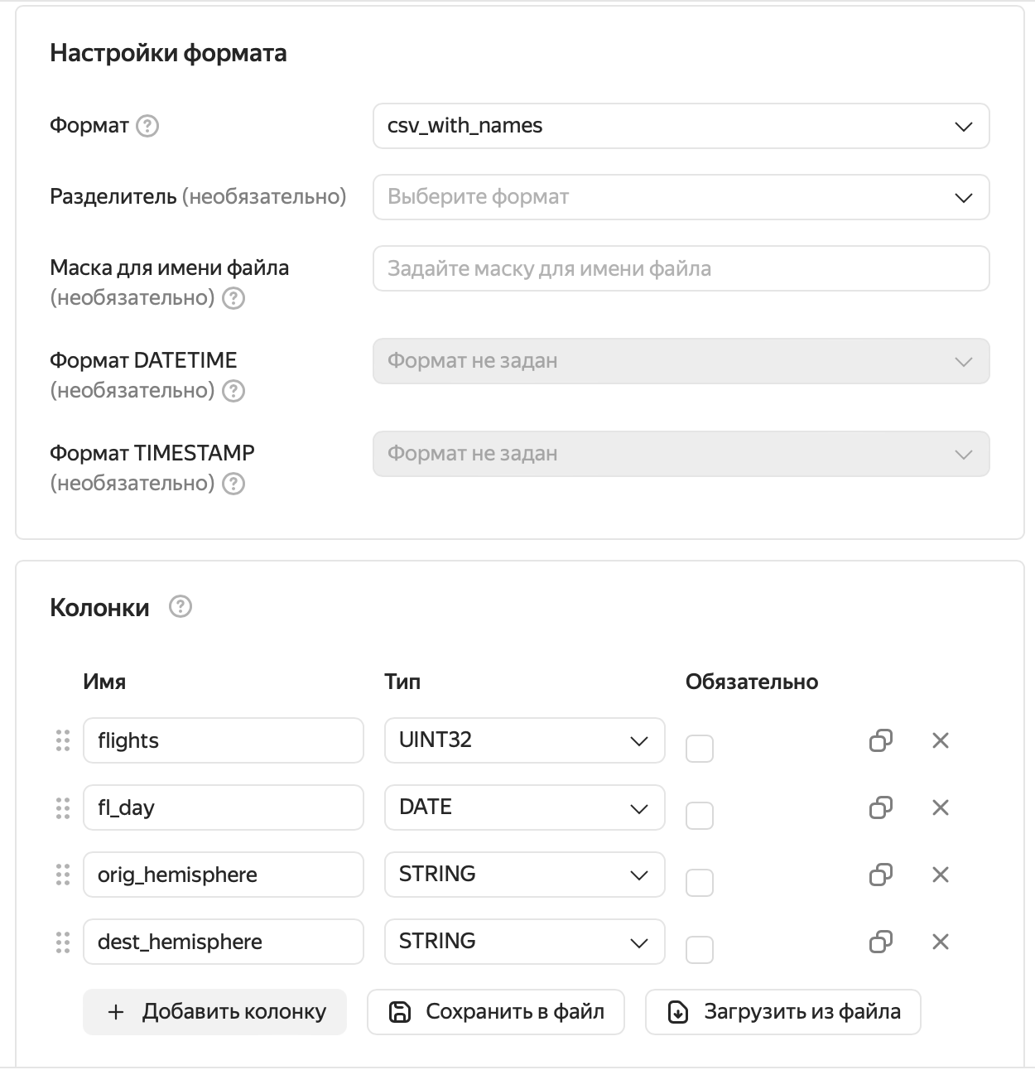The image size is (1035, 1070).
Task: Click Загрузить из файла button
Action: (782, 1011)
